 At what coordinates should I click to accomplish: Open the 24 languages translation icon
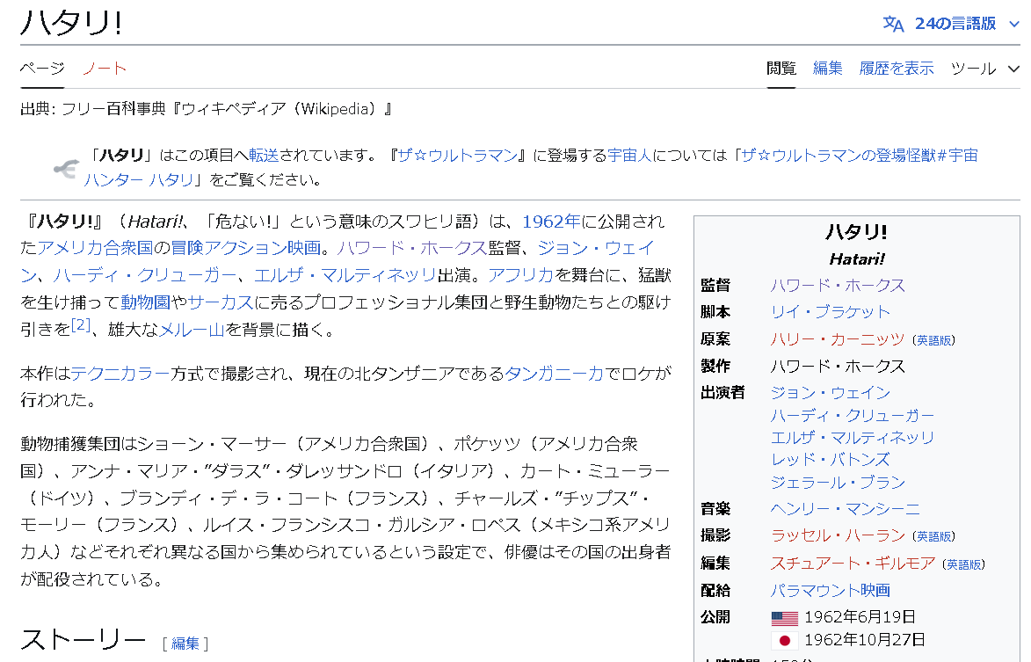tap(893, 24)
